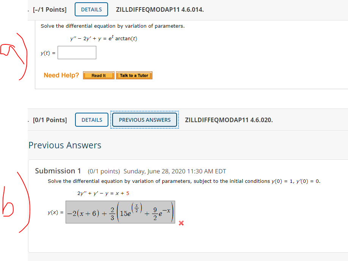Click the 0/1 points submission score text
Viewport: 348px width, 261px height.
(103, 171)
